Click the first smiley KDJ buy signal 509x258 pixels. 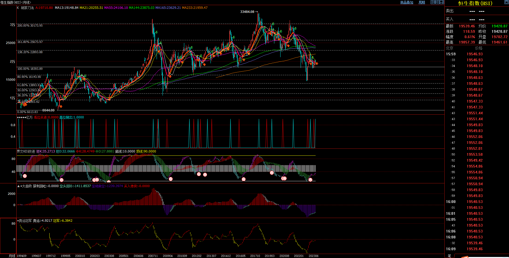coord(25,176)
